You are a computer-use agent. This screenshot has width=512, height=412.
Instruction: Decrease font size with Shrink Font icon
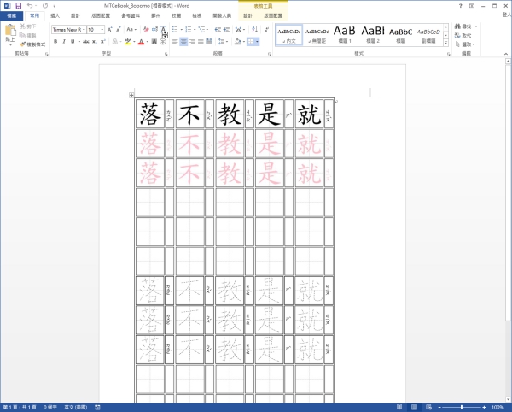(119, 30)
